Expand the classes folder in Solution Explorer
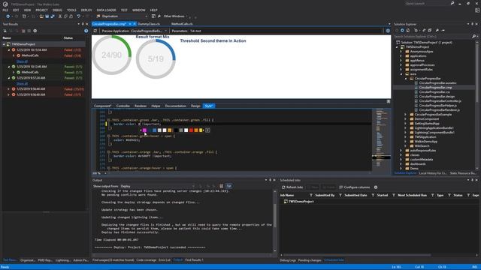Screen dimensions: 481x270 (401, 155)
